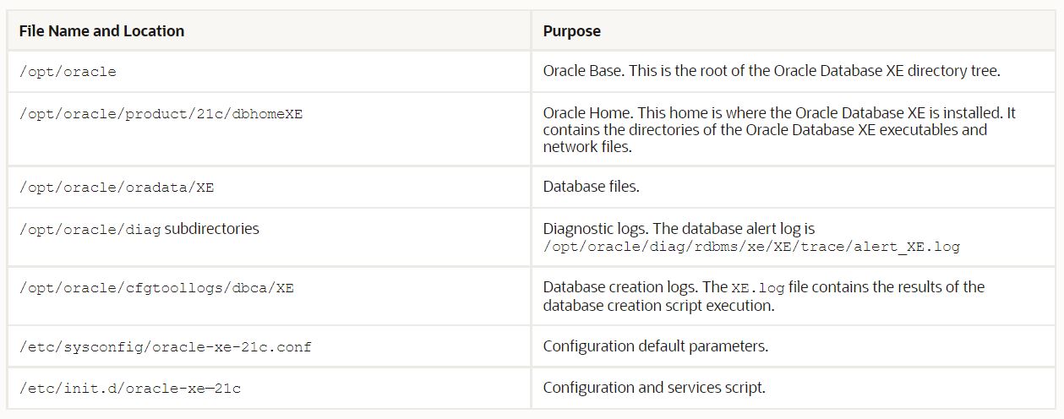Select the /opt/oracle/oradata/XE path text

pos(117,188)
